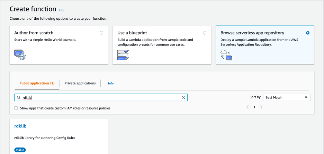Open the rdklib application link
Image resolution: width=324 pixels, height=154 pixels.
click(x=20, y=127)
